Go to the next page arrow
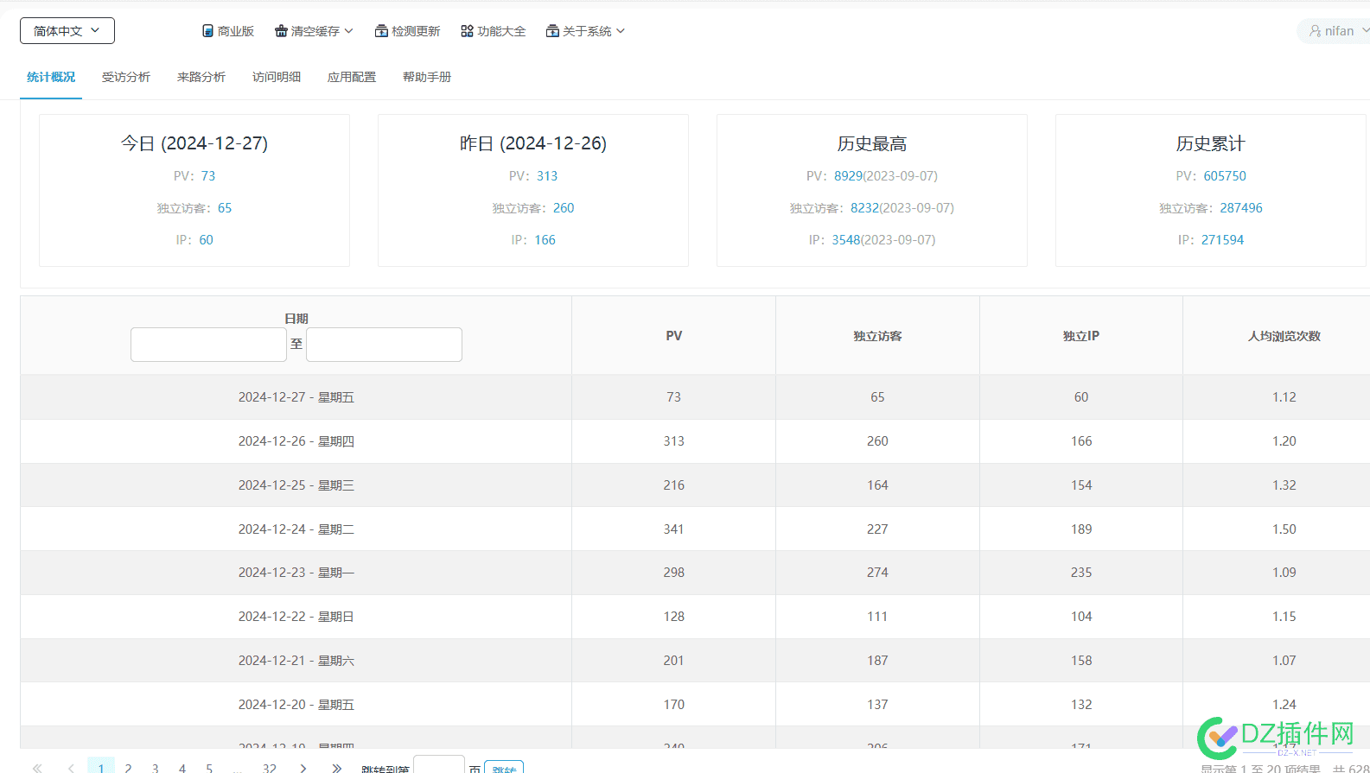The image size is (1370, 773). pos(303,768)
